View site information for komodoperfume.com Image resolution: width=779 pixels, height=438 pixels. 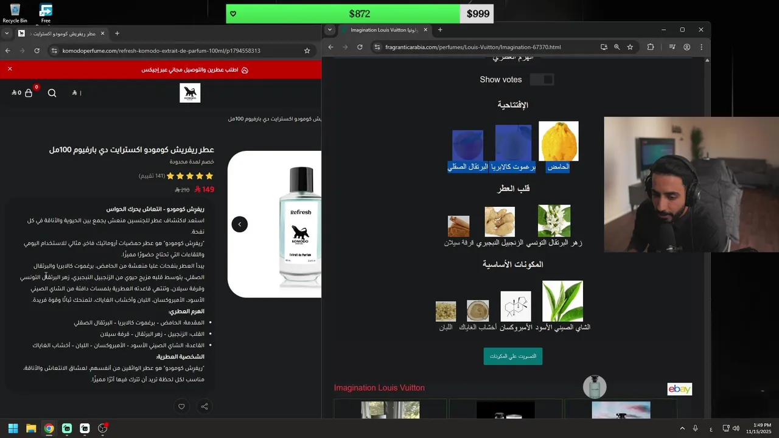pyautogui.click(x=54, y=50)
